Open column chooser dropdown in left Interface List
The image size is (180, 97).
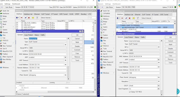pos(95,21)
